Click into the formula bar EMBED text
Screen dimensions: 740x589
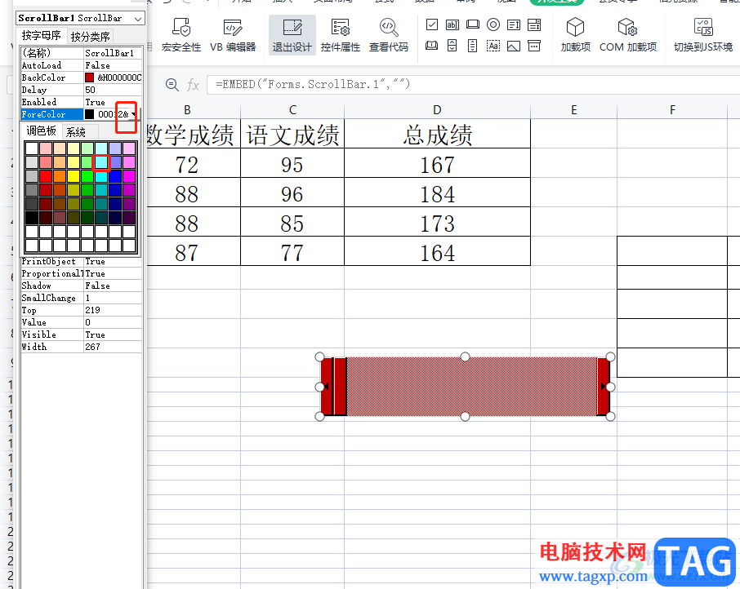pos(313,84)
